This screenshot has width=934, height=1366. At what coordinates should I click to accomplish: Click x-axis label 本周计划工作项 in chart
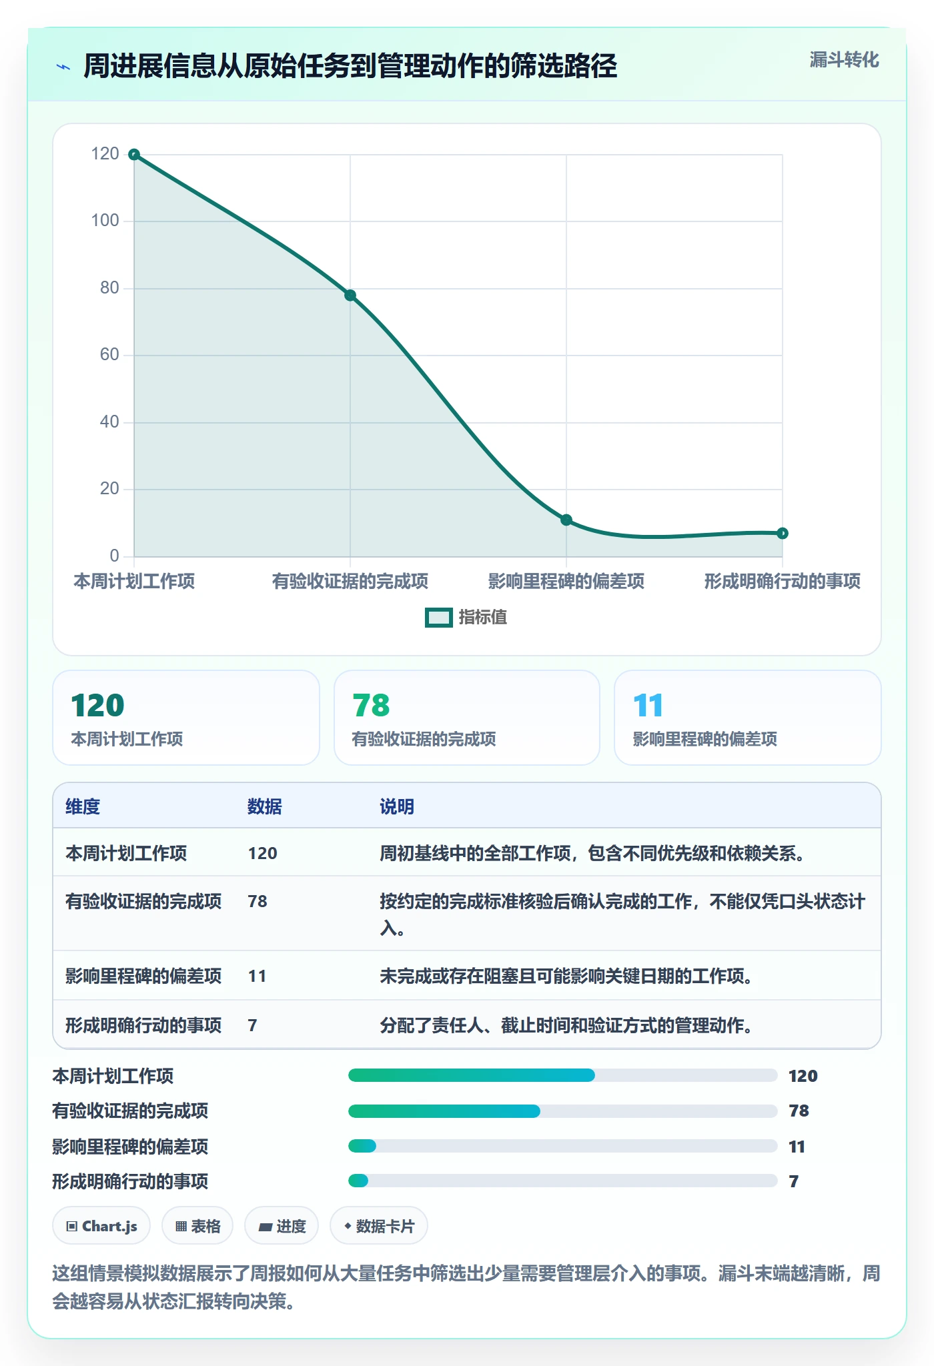134,581
